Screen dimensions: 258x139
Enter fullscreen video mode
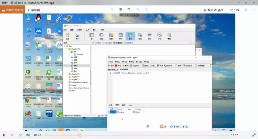(254, 135)
